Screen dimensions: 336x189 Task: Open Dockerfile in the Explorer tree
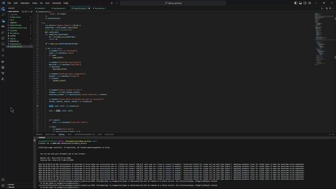coord(13,30)
